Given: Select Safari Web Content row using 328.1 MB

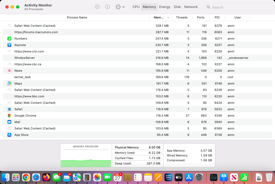Looking at the screenshot, I should 138,26.
